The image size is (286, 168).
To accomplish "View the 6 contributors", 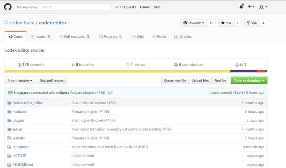I will pyautogui.click(x=188, y=65).
